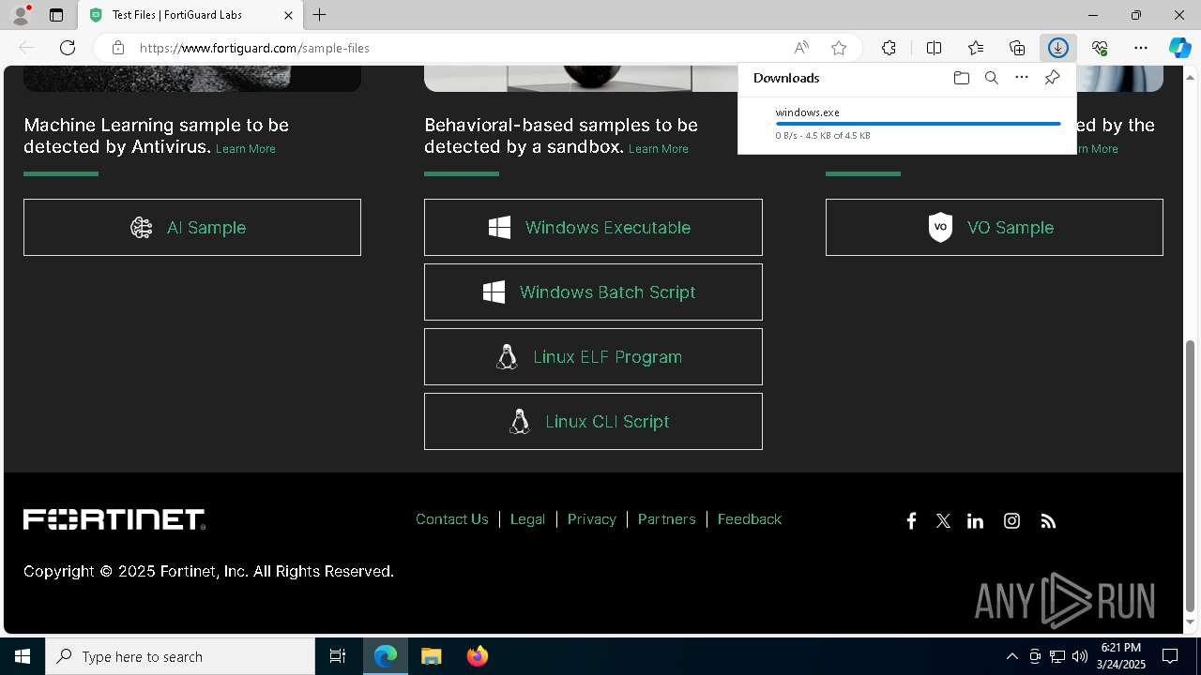Open notification center icon
Viewport: 1201px width, 675px height.
[1170, 656]
